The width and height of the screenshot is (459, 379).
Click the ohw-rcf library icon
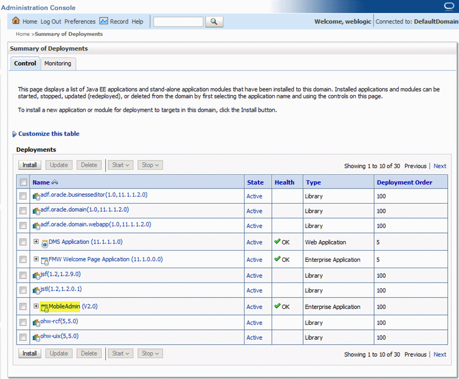coord(36,323)
